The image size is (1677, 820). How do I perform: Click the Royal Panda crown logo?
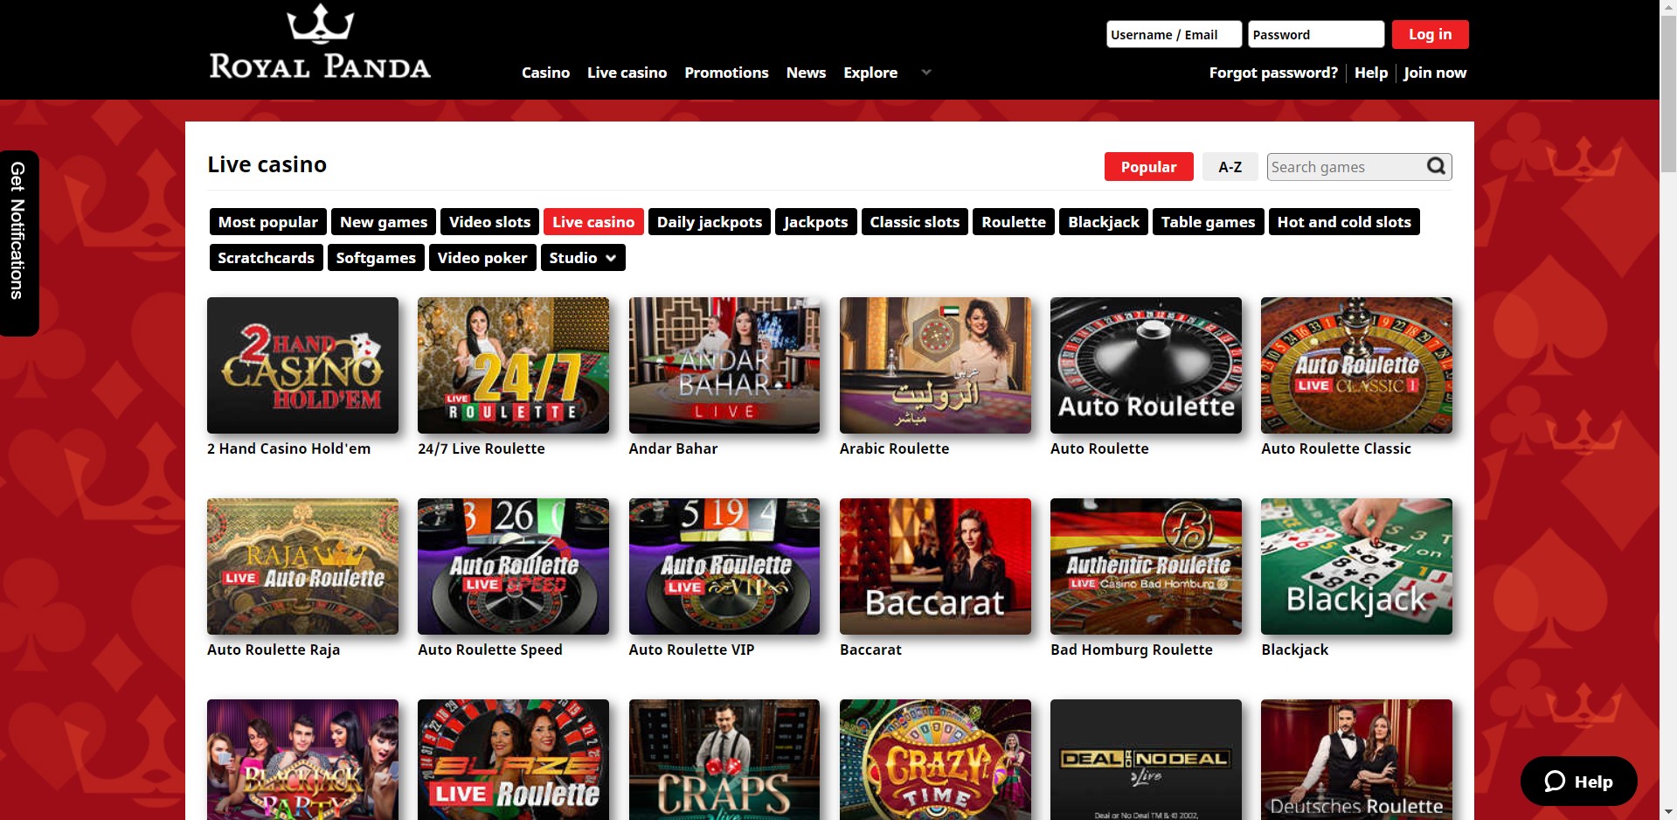click(x=320, y=24)
